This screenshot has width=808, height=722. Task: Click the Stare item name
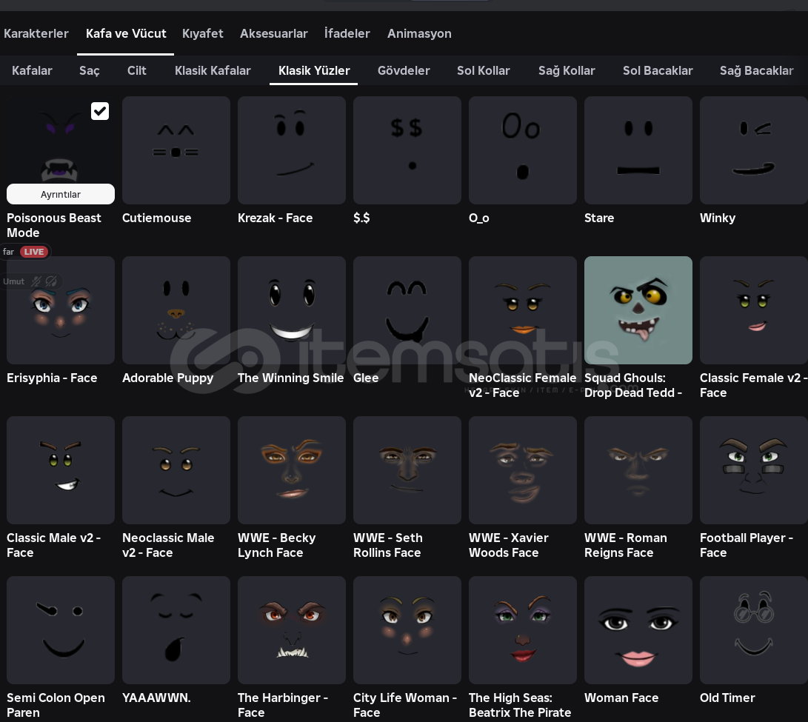point(599,218)
